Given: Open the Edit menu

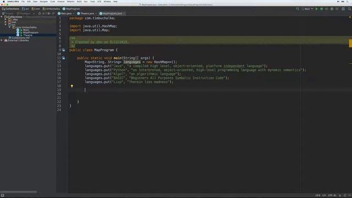Looking at the screenshot, I should click(29, 1).
